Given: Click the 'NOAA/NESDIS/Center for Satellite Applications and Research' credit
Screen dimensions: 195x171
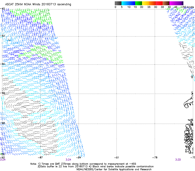Looking at the screenshot, I should pyautogui.click(x=114, y=169).
